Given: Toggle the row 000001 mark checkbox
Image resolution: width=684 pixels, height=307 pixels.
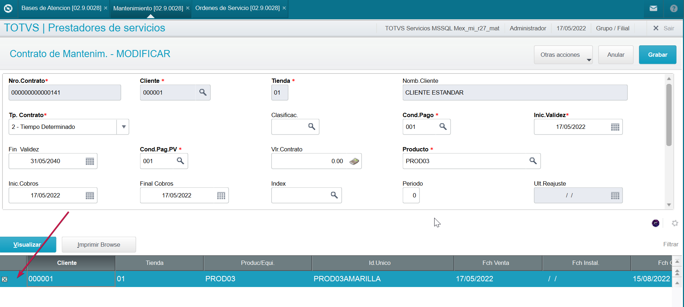Looking at the screenshot, I should 5,279.
